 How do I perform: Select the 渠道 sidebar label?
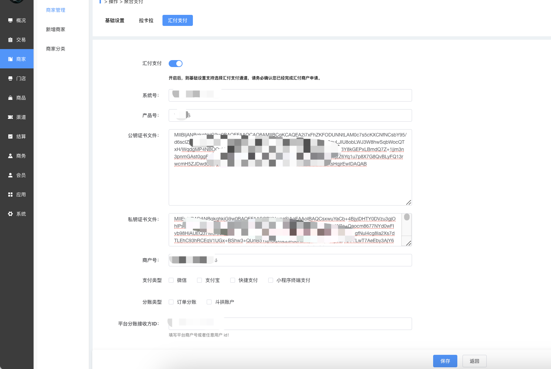point(21,117)
